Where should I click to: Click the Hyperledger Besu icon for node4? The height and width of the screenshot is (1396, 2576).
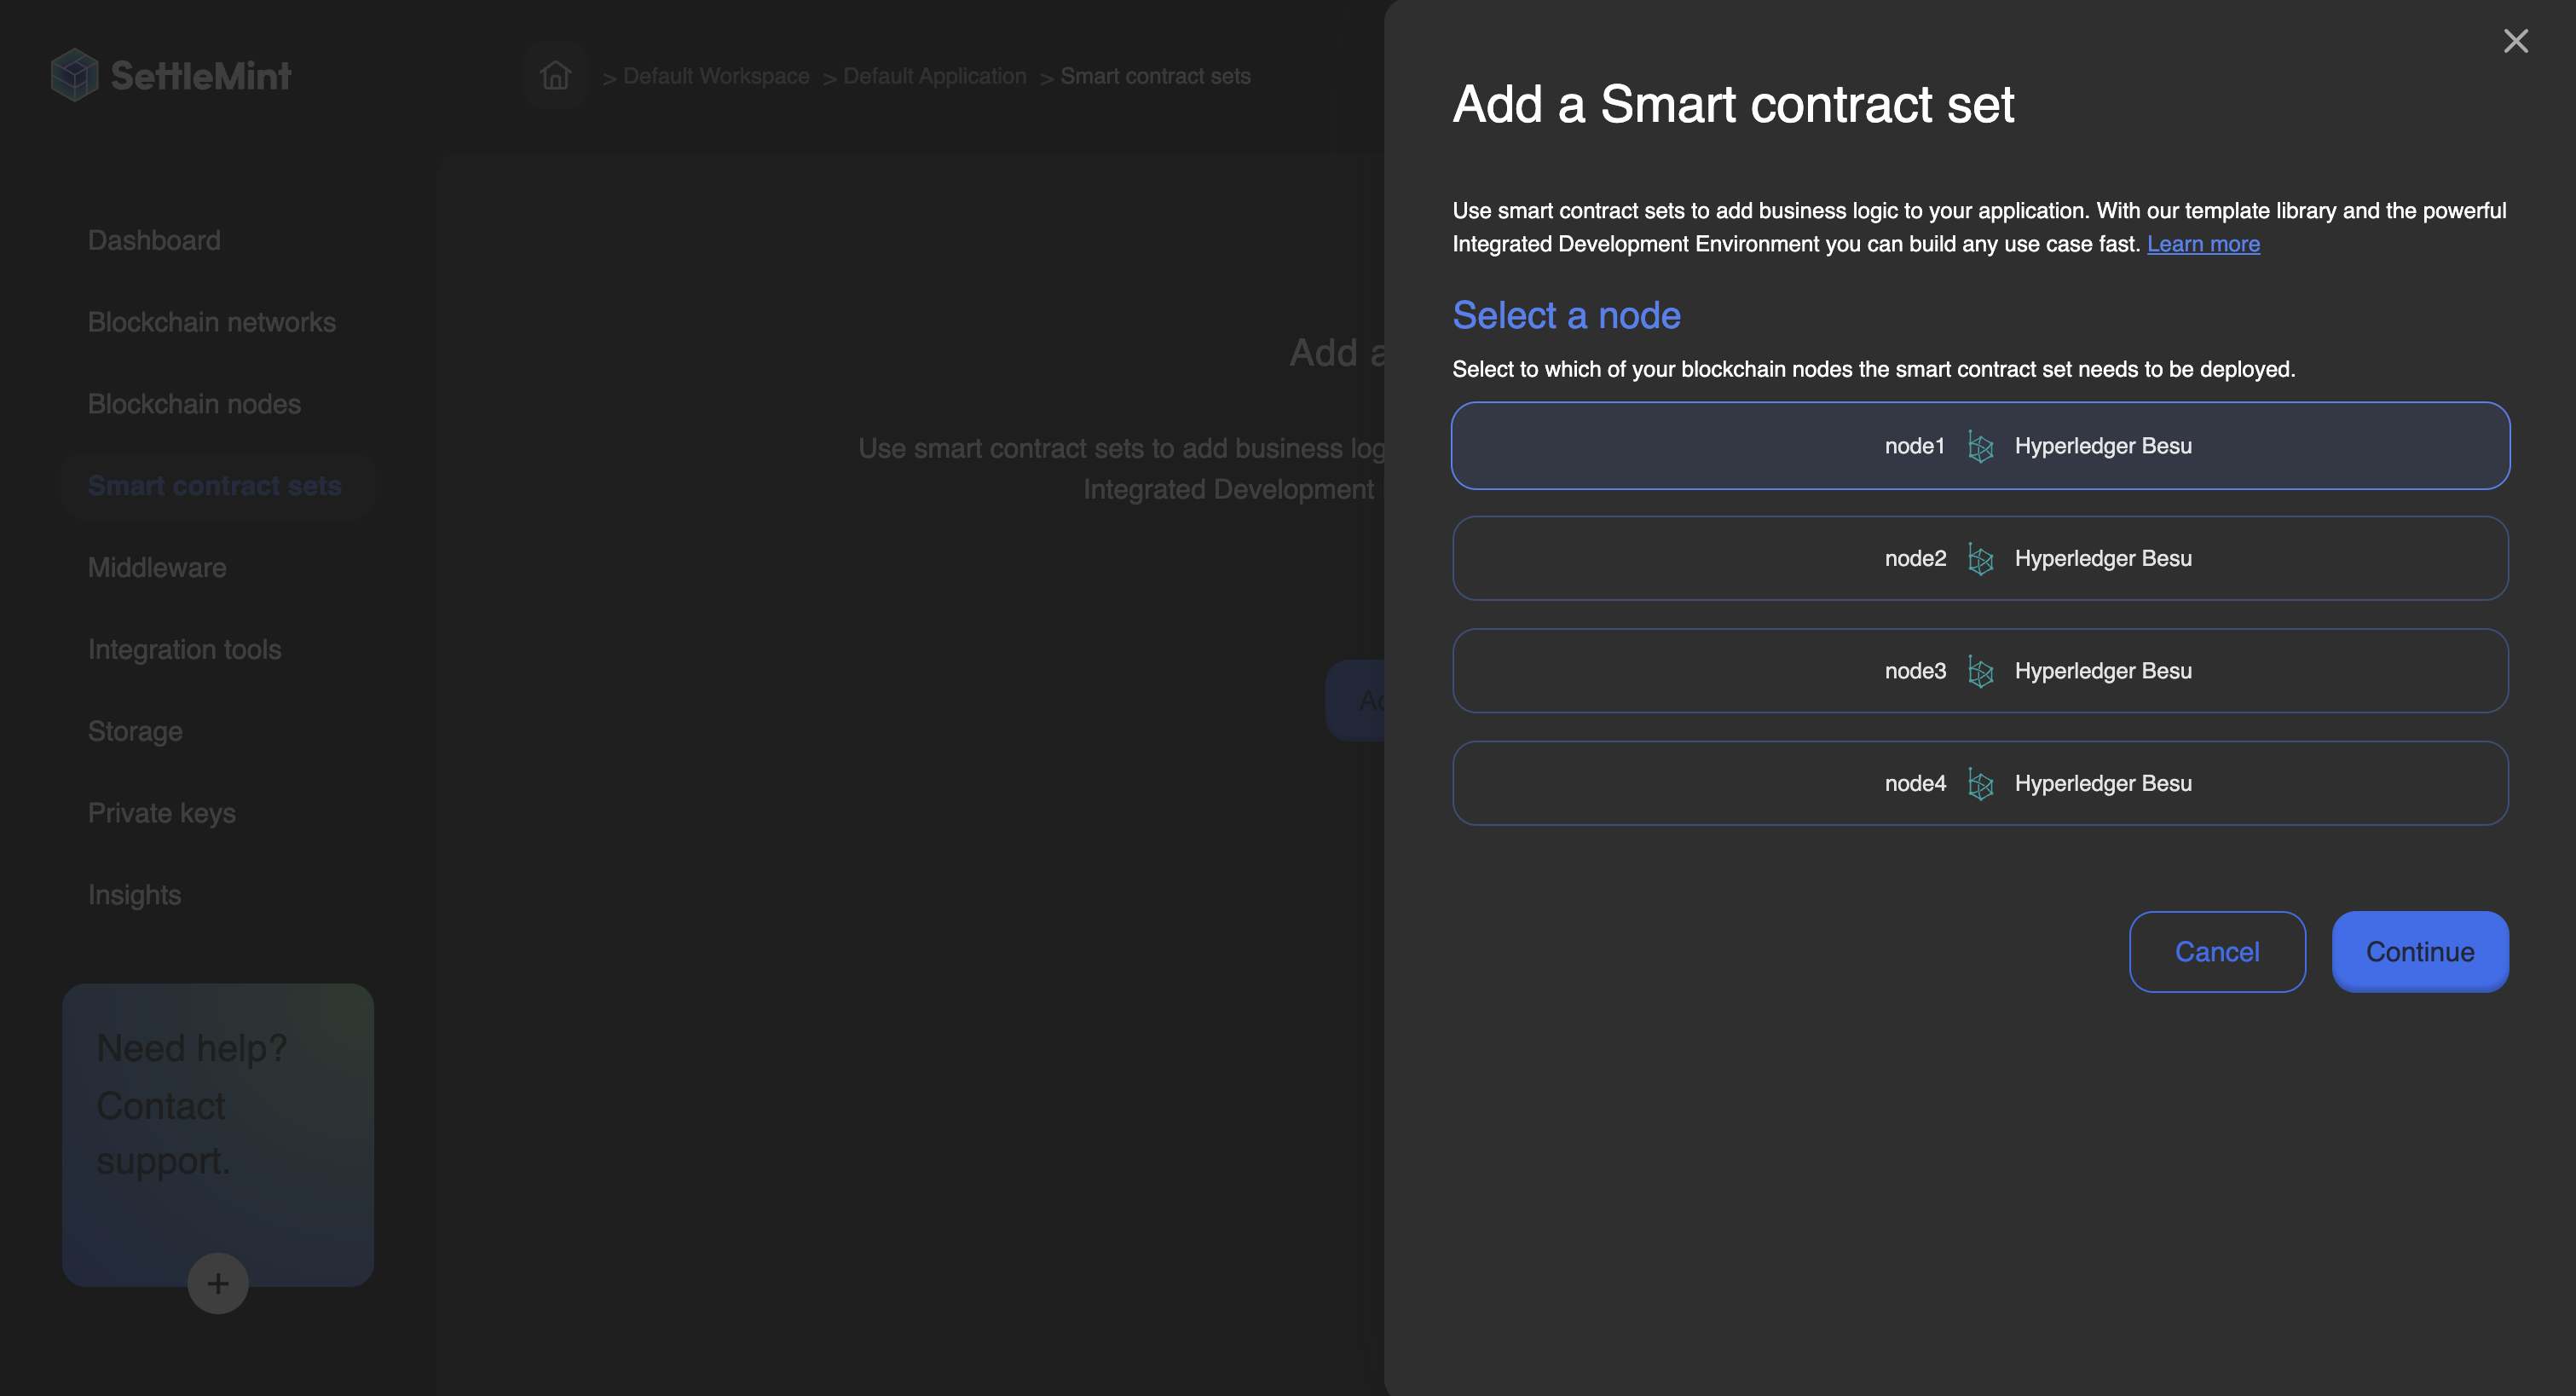(x=1979, y=784)
